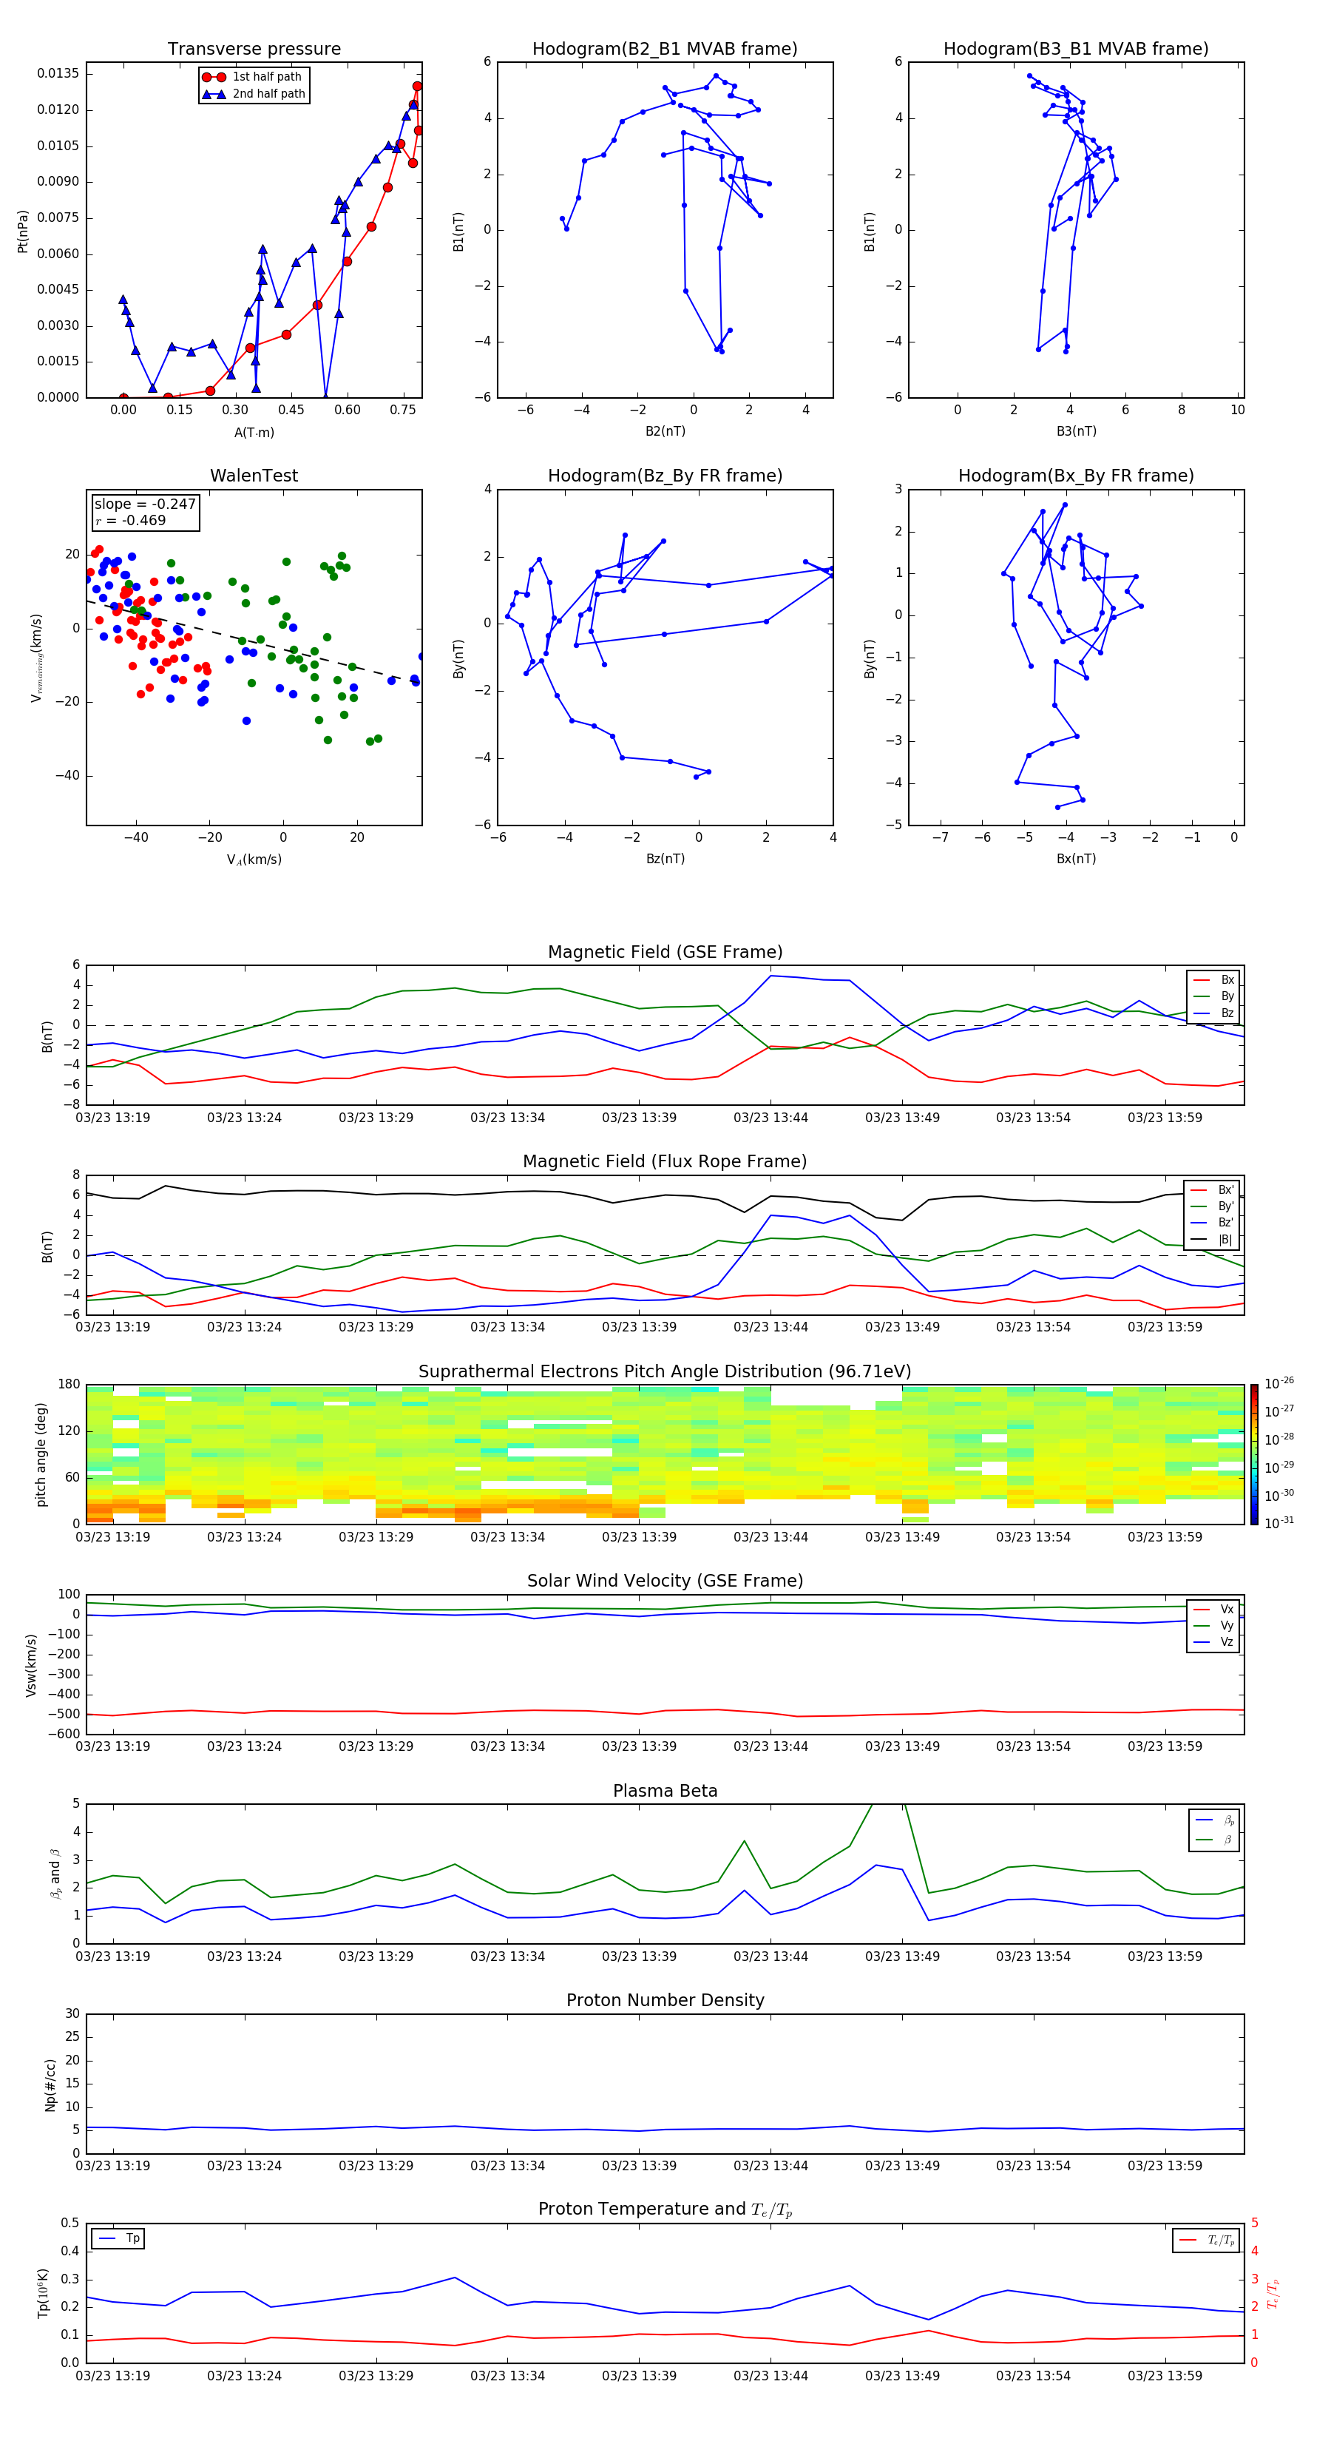Click 'βp' legend entry in Plasma Beta
1331x2441 pixels.
coord(1214,1820)
